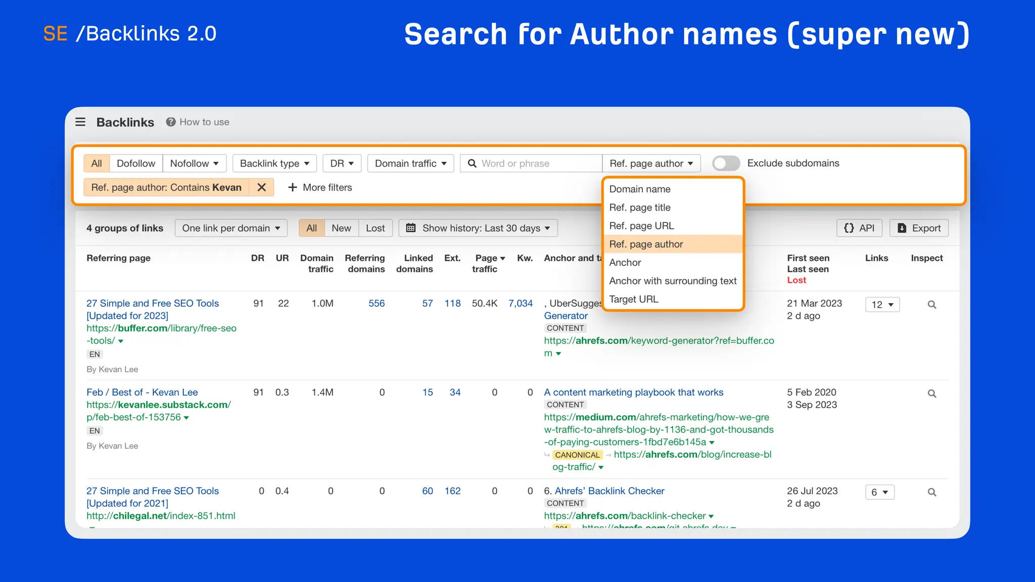
Task: Open Show history: Last 30 days dropdown
Action: pos(478,228)
